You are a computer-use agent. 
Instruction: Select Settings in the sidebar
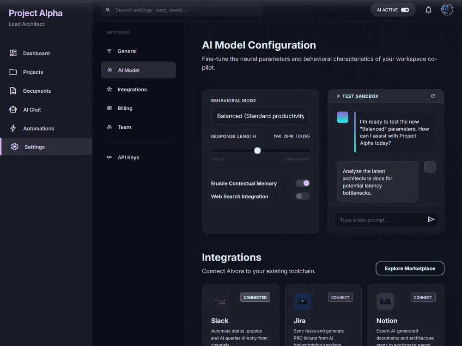(46, 147)
